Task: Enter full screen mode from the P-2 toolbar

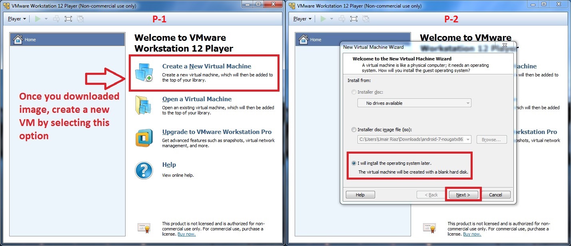Action: pos(354,19)
